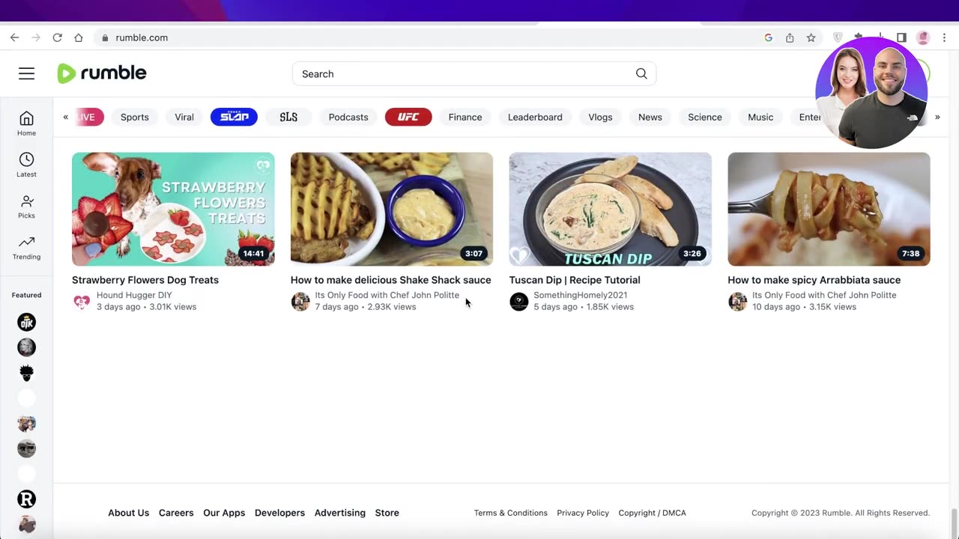Open SomethingHomely2021 channel avatar
Viewport: 959px width, 539px height.
(x=519, y=302)
